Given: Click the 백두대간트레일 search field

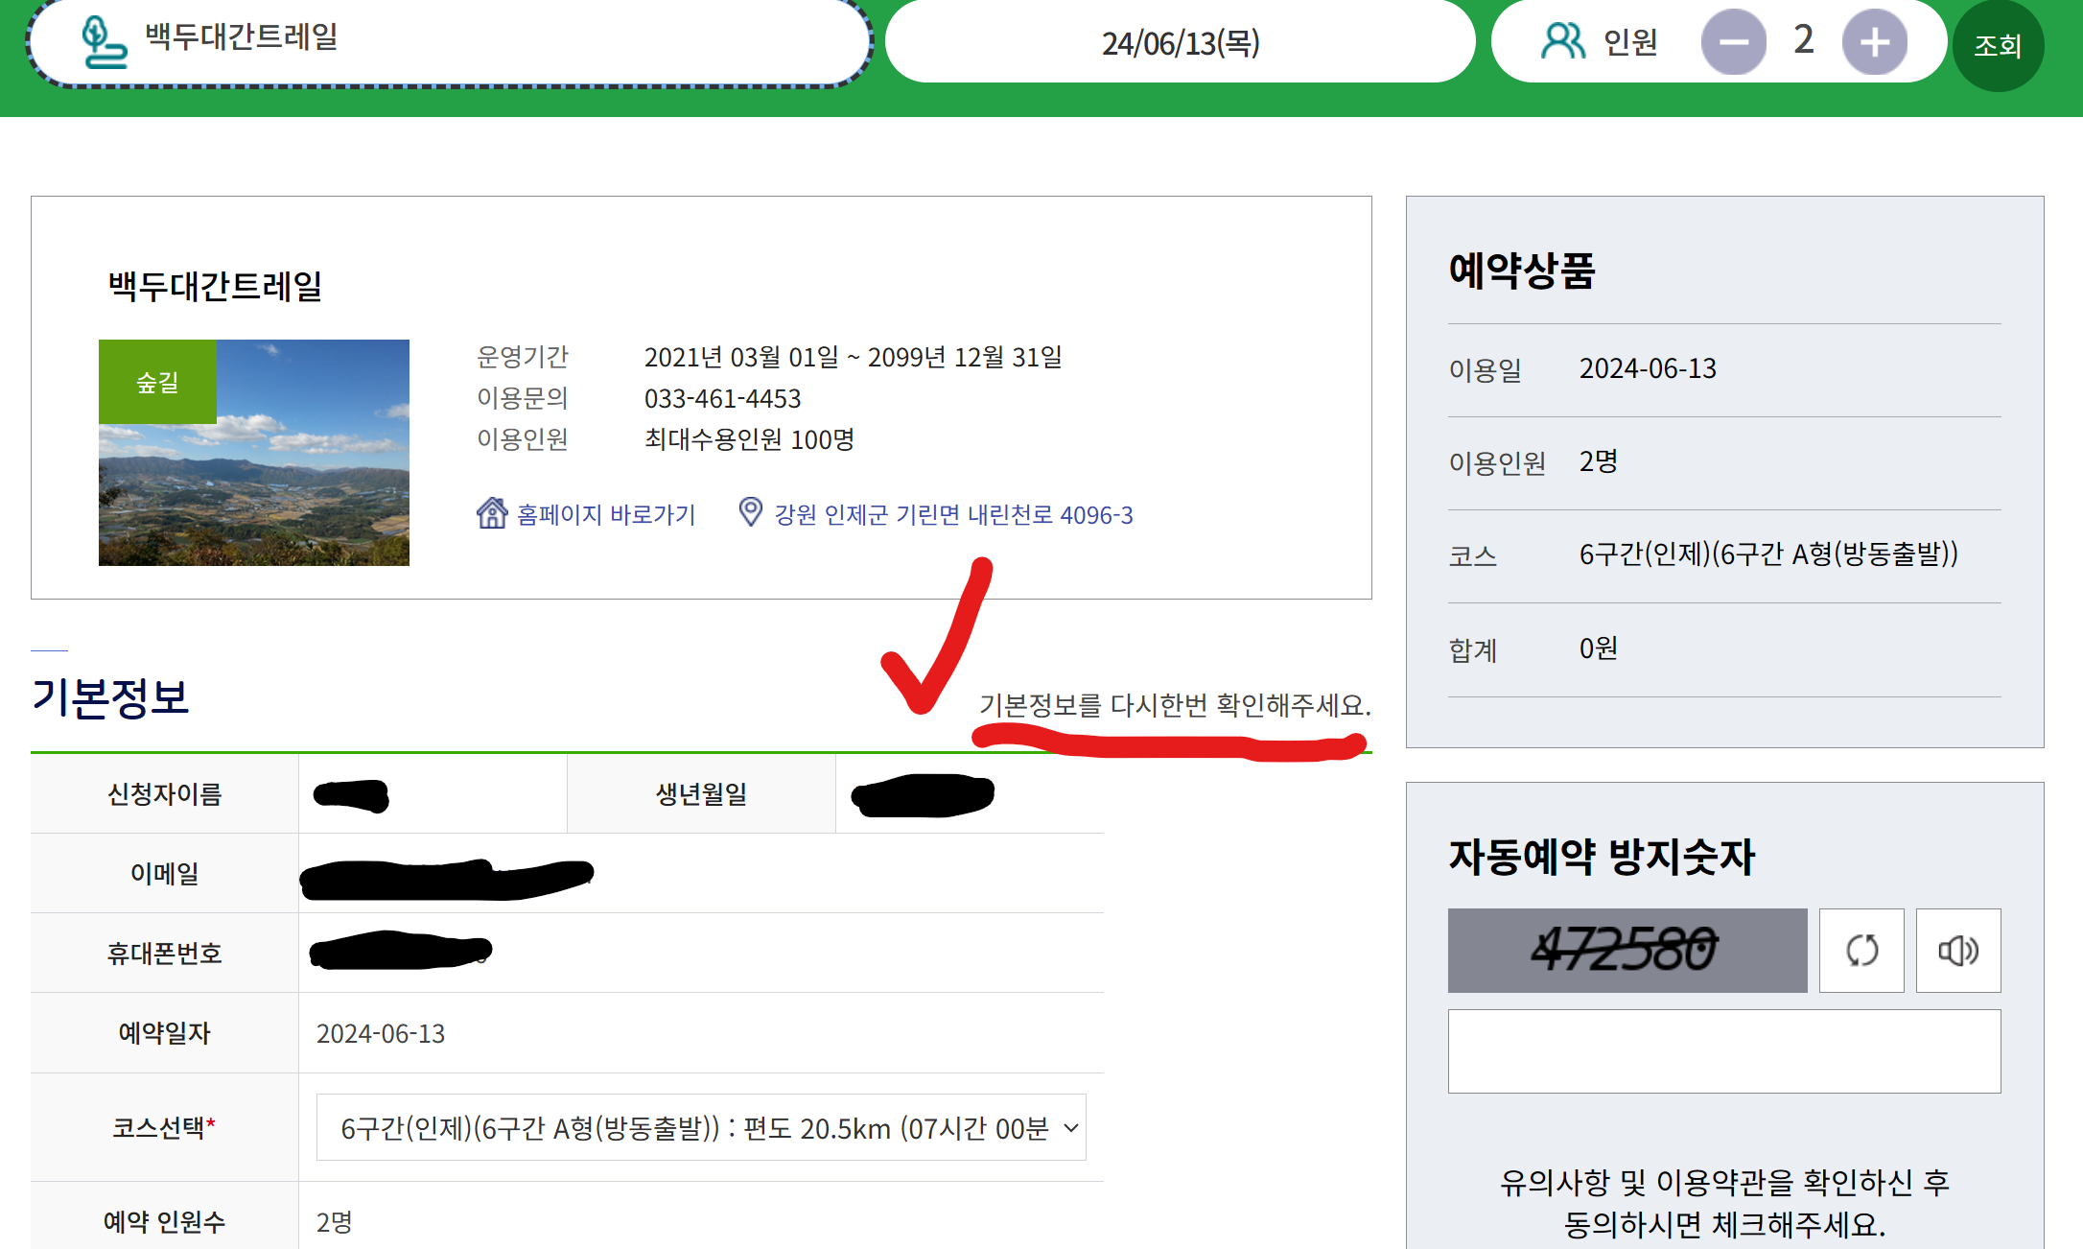Looking at the screenshot, I should 480,40.
